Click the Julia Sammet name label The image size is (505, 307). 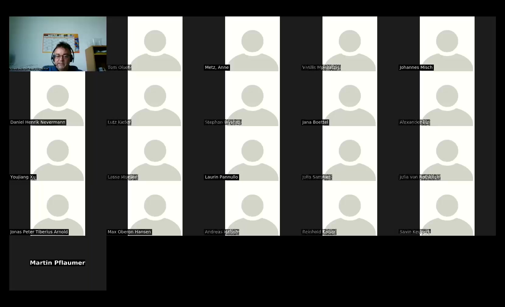click(x=316, y=177)
